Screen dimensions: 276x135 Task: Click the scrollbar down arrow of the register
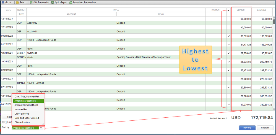click(274, 109)
